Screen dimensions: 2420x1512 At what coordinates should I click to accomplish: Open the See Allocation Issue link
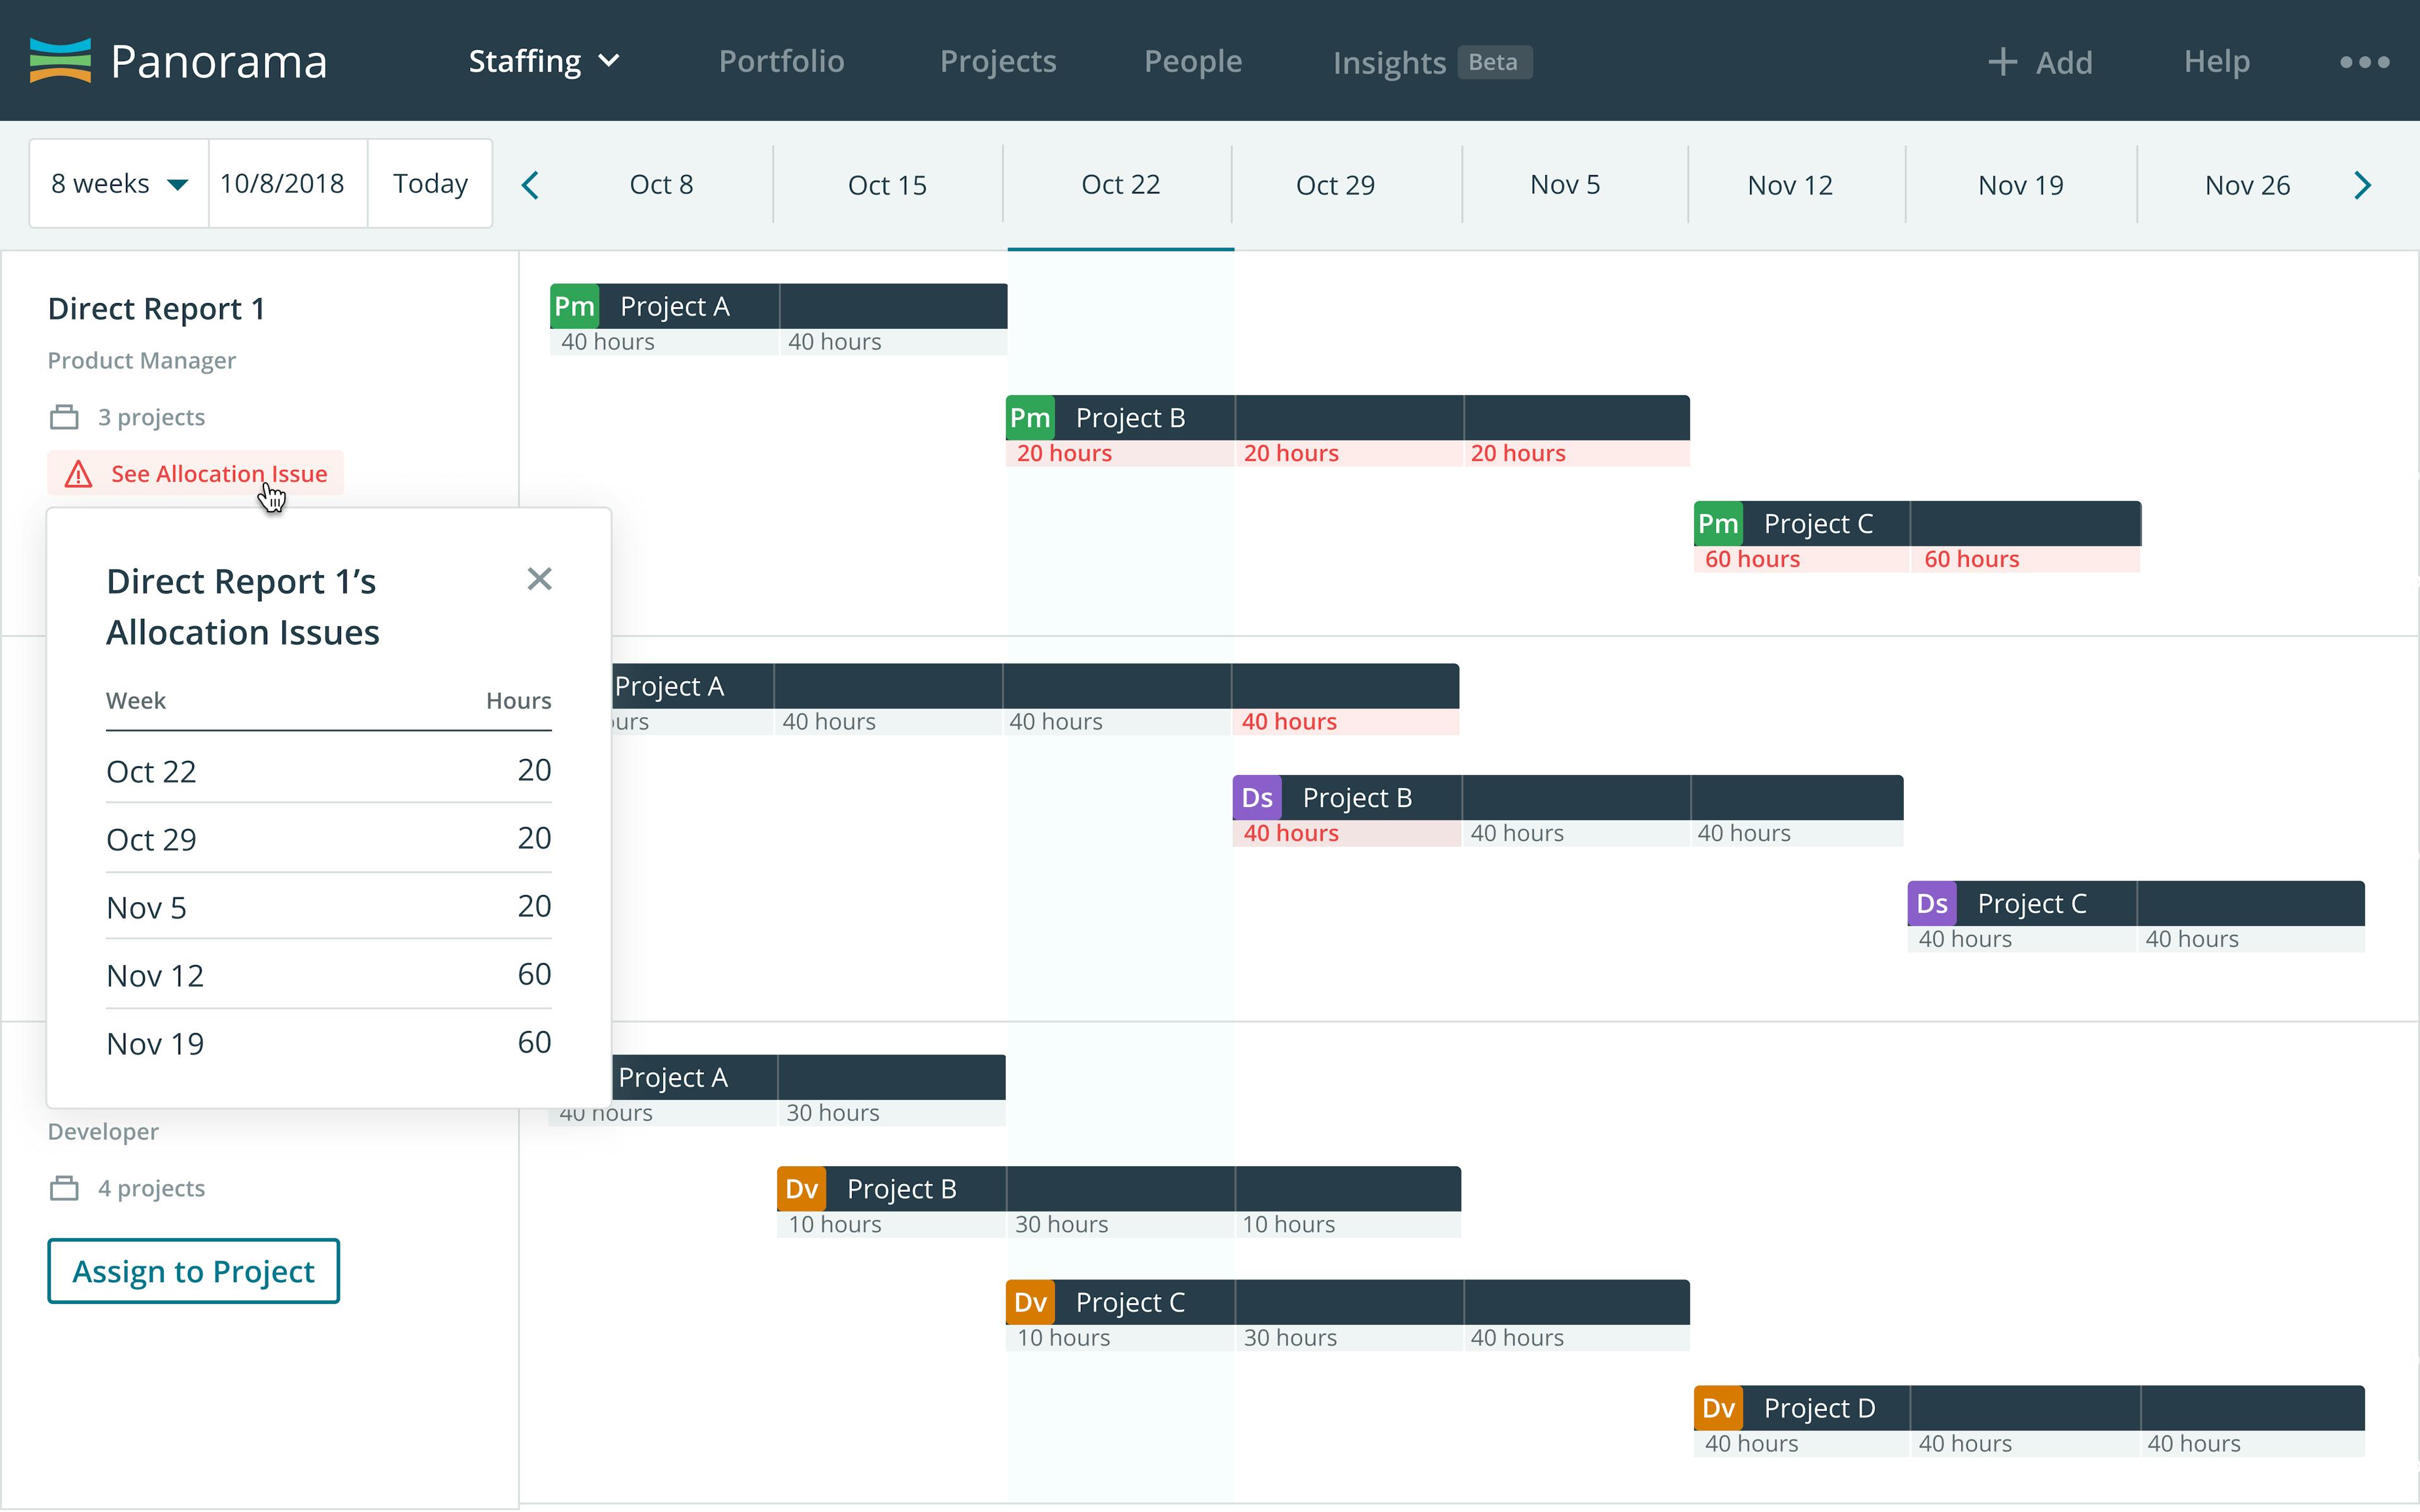(x=220, y=473)
